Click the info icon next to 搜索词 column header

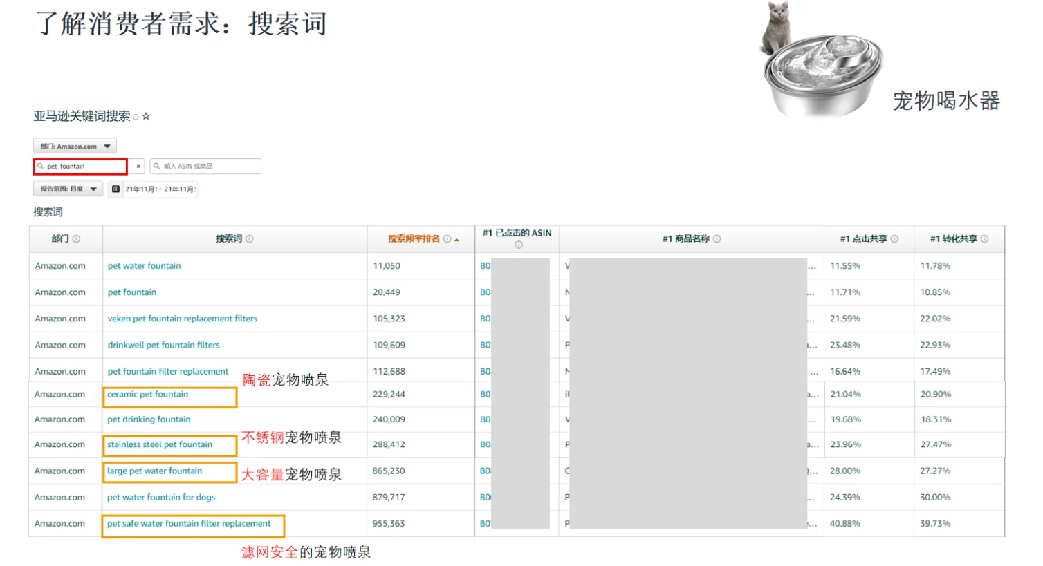[249, 238]
